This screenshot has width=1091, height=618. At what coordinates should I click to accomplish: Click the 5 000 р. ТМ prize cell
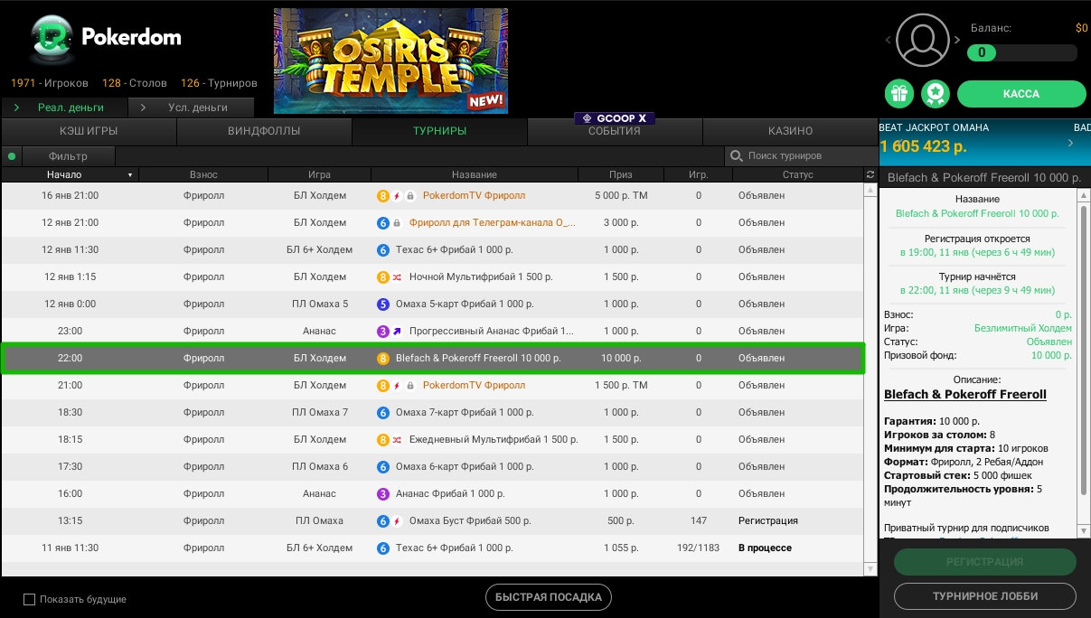621,195
